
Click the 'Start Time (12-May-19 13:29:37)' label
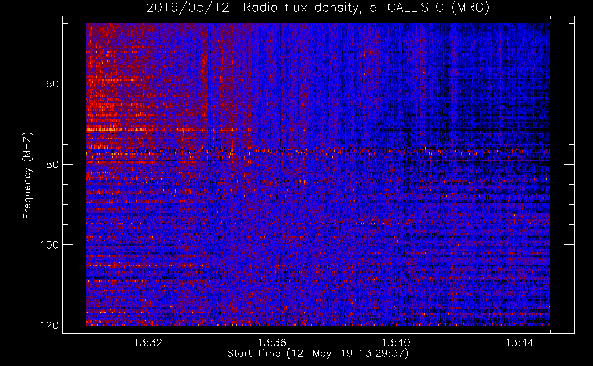coord(318,354)
